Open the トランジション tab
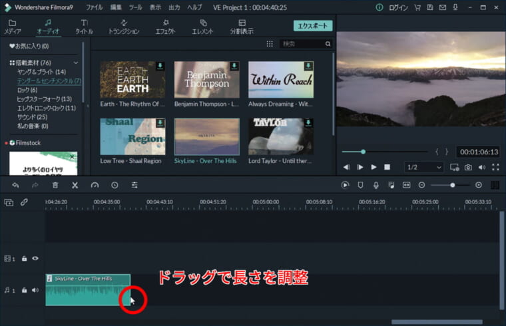This screenshot has height=326, width=506. (124, 27)
